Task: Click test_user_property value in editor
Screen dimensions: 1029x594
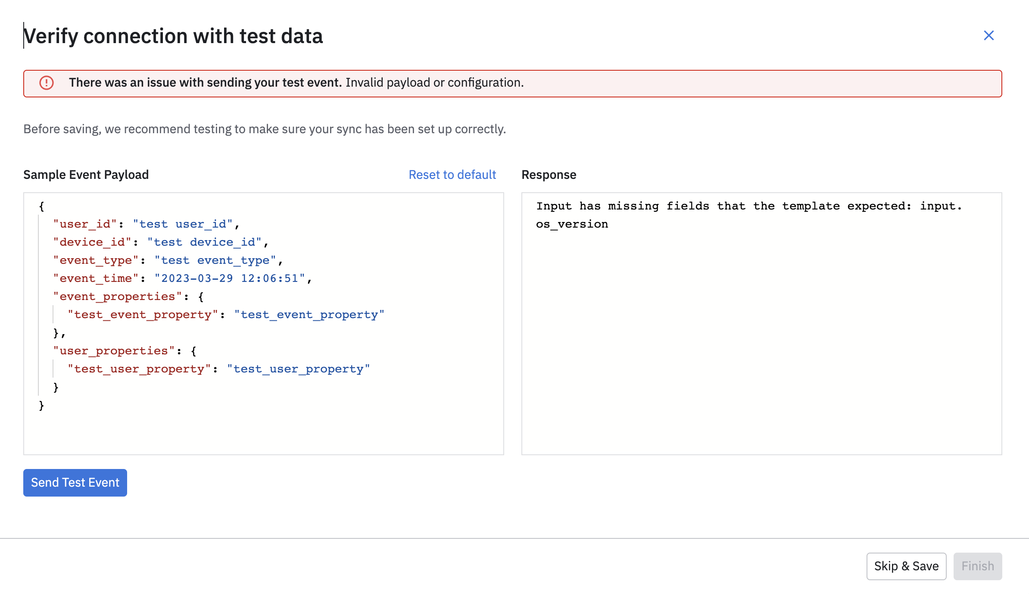Action: pos(298,369)
